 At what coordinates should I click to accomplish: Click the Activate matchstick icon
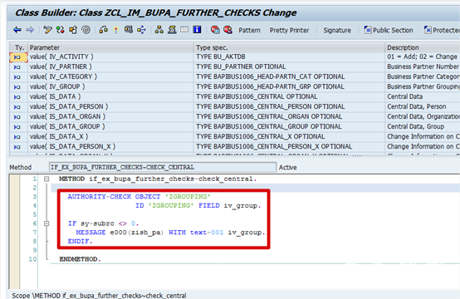point(116,30)
